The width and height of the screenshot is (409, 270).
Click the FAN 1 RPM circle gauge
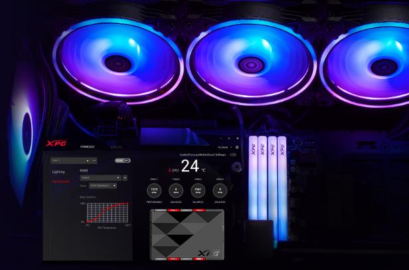(x=155, y=190)
